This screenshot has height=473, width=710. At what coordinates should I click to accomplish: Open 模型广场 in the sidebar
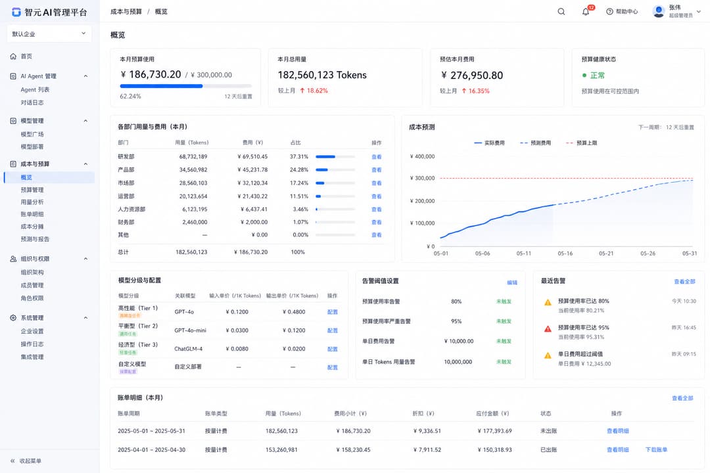[x=32, y=134]
